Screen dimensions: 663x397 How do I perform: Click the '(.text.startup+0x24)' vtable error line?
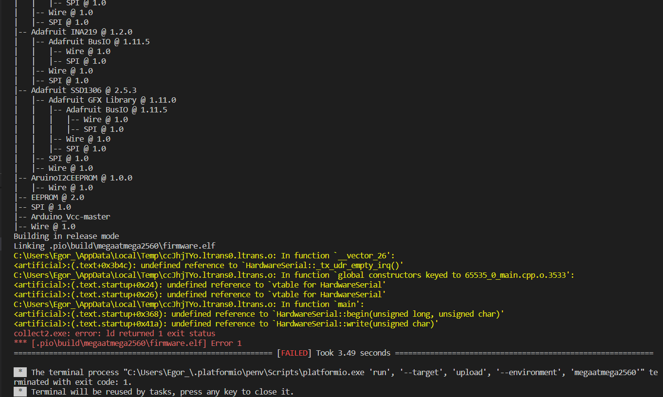(x=200, y=285)
